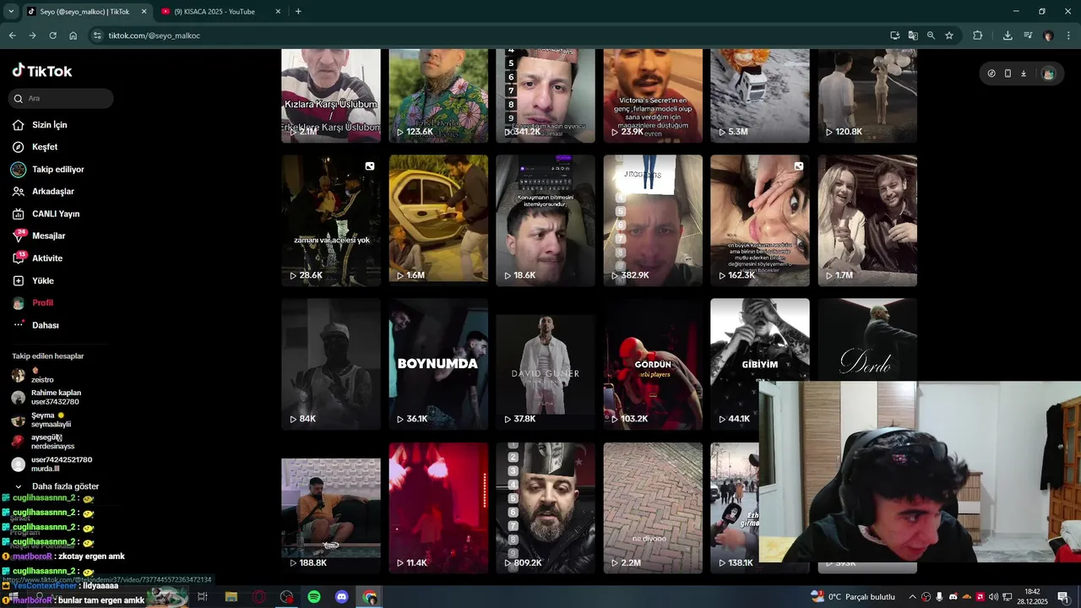Reload the TikTok page

tap(52, 35)
